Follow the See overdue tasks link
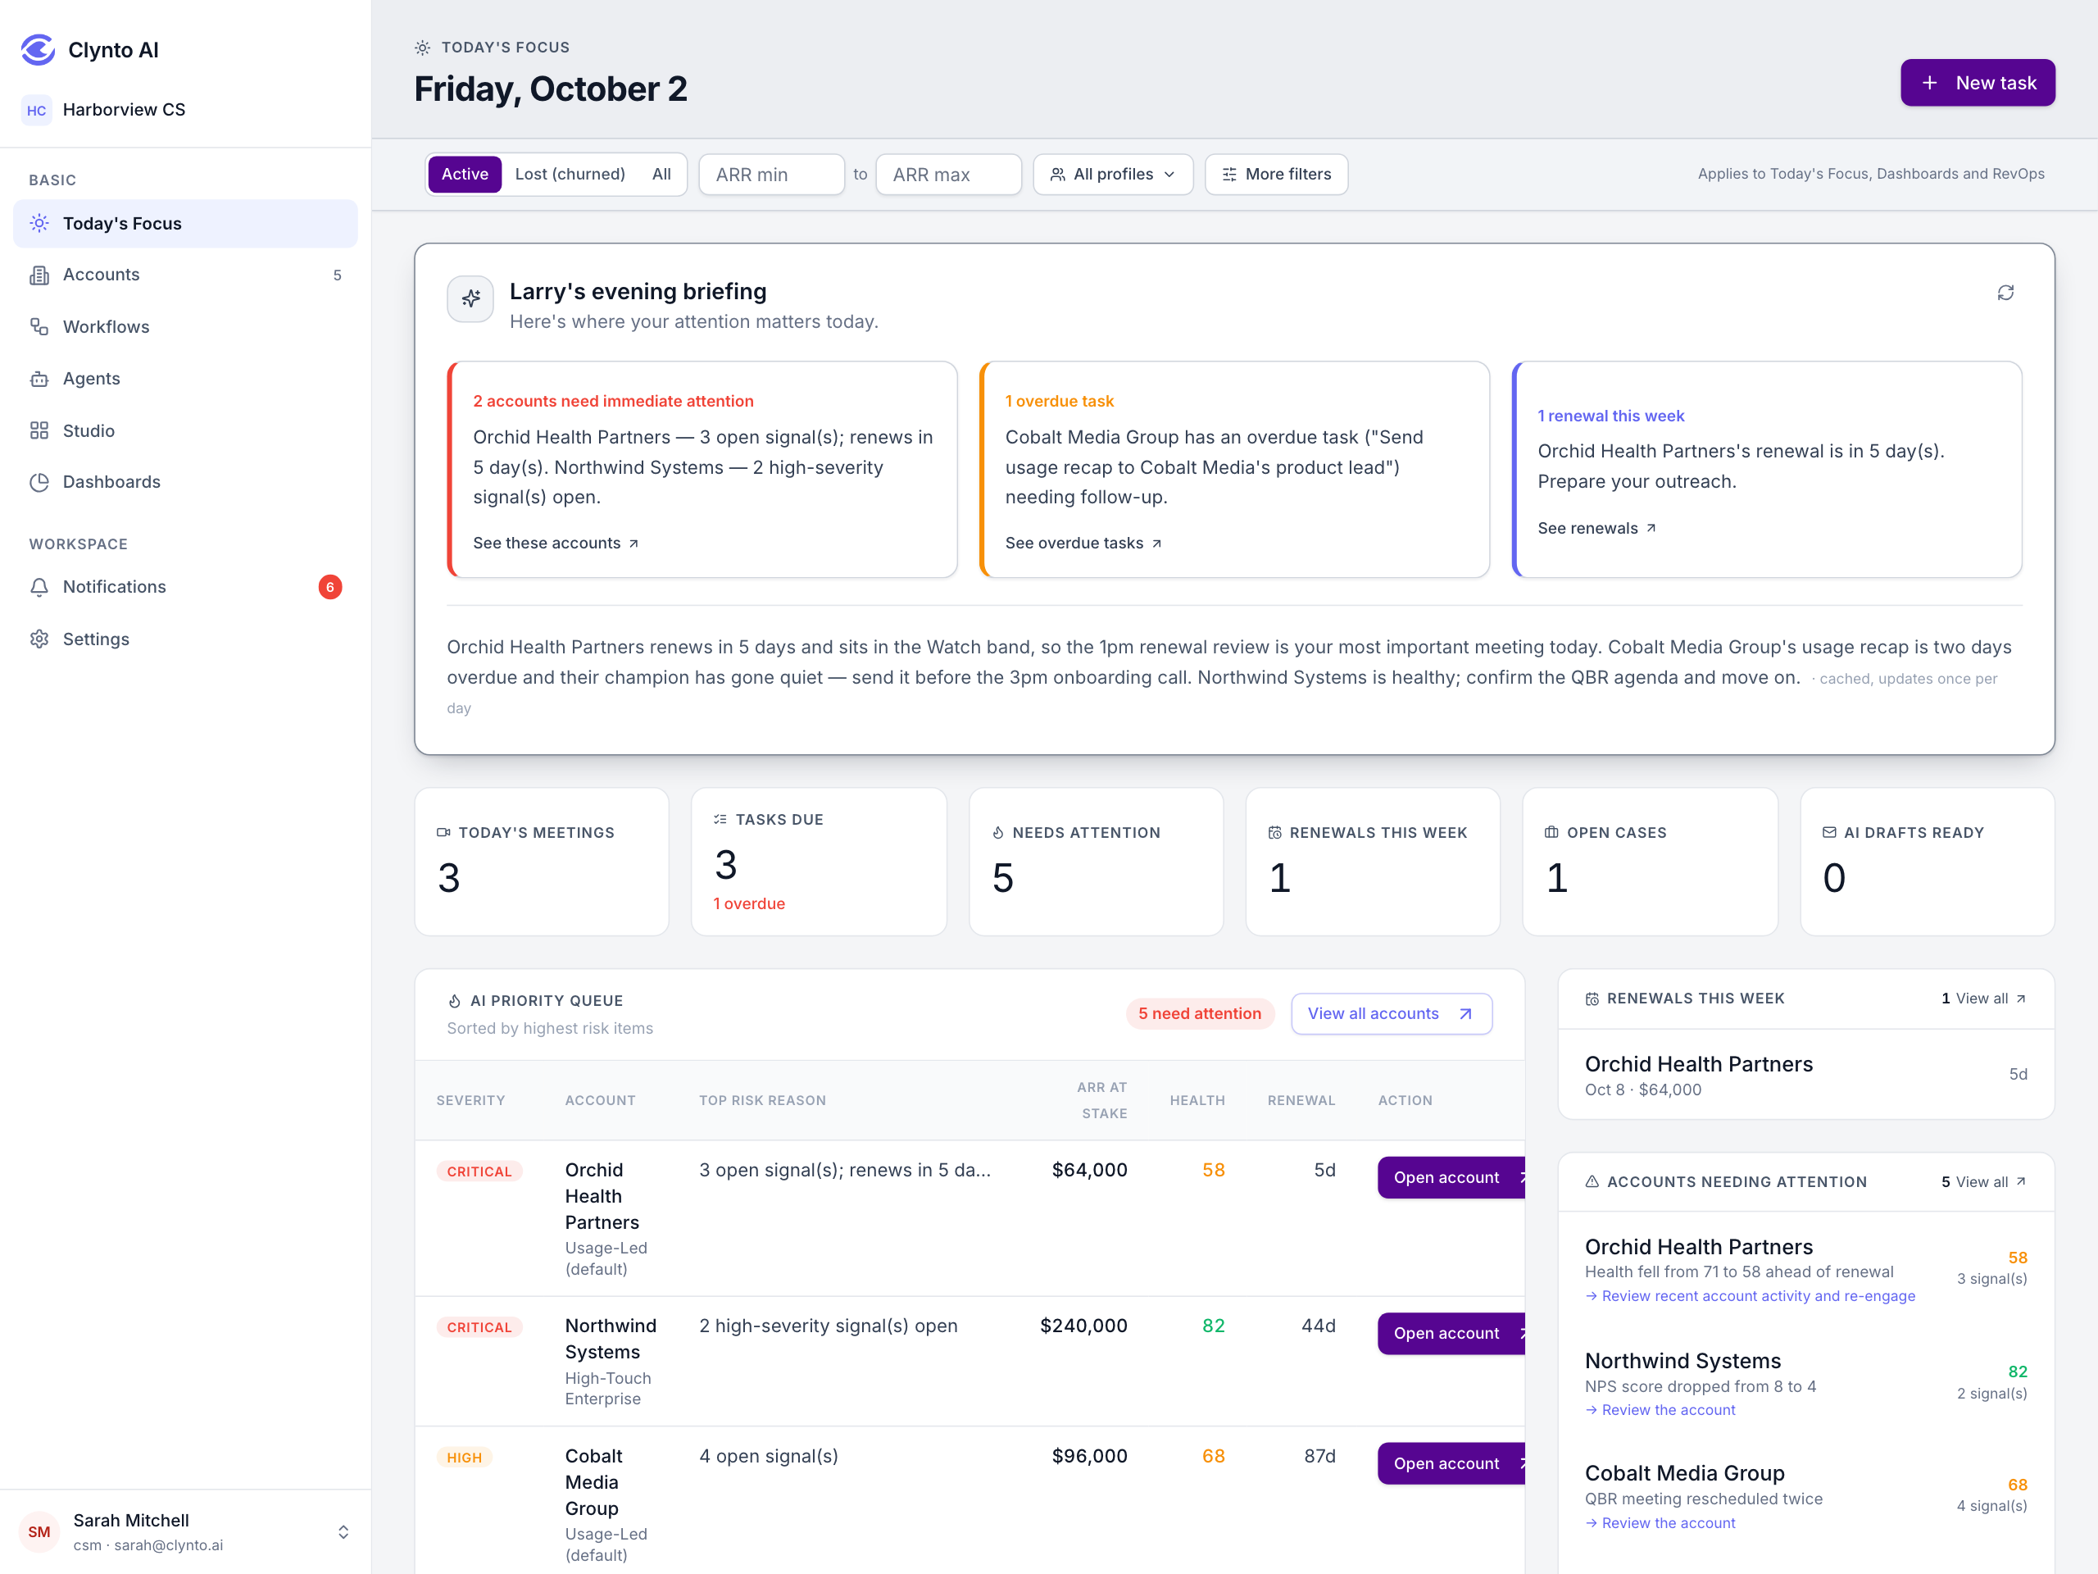 point(1083,543)
